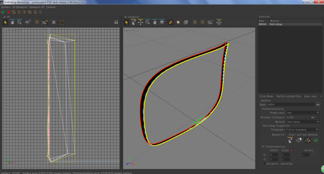Viewport: 324px width, 174px height.
Task: Click the add marker hand icon under Marker(s)
Action: [290, 140]
